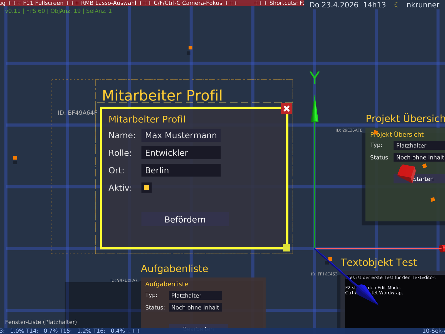Viewport: 445px width, 334px height.
Task: Click the moon icon in the top bar
Action: [x=396, y=5]
